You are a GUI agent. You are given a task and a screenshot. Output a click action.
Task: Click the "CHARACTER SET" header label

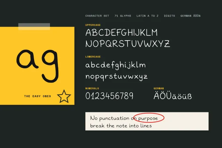tap(97, 16)
